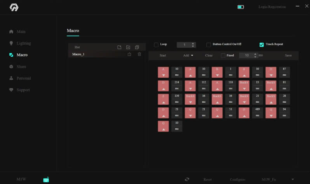Click the battery status icon
310x184 pixels.
[240, 7]
